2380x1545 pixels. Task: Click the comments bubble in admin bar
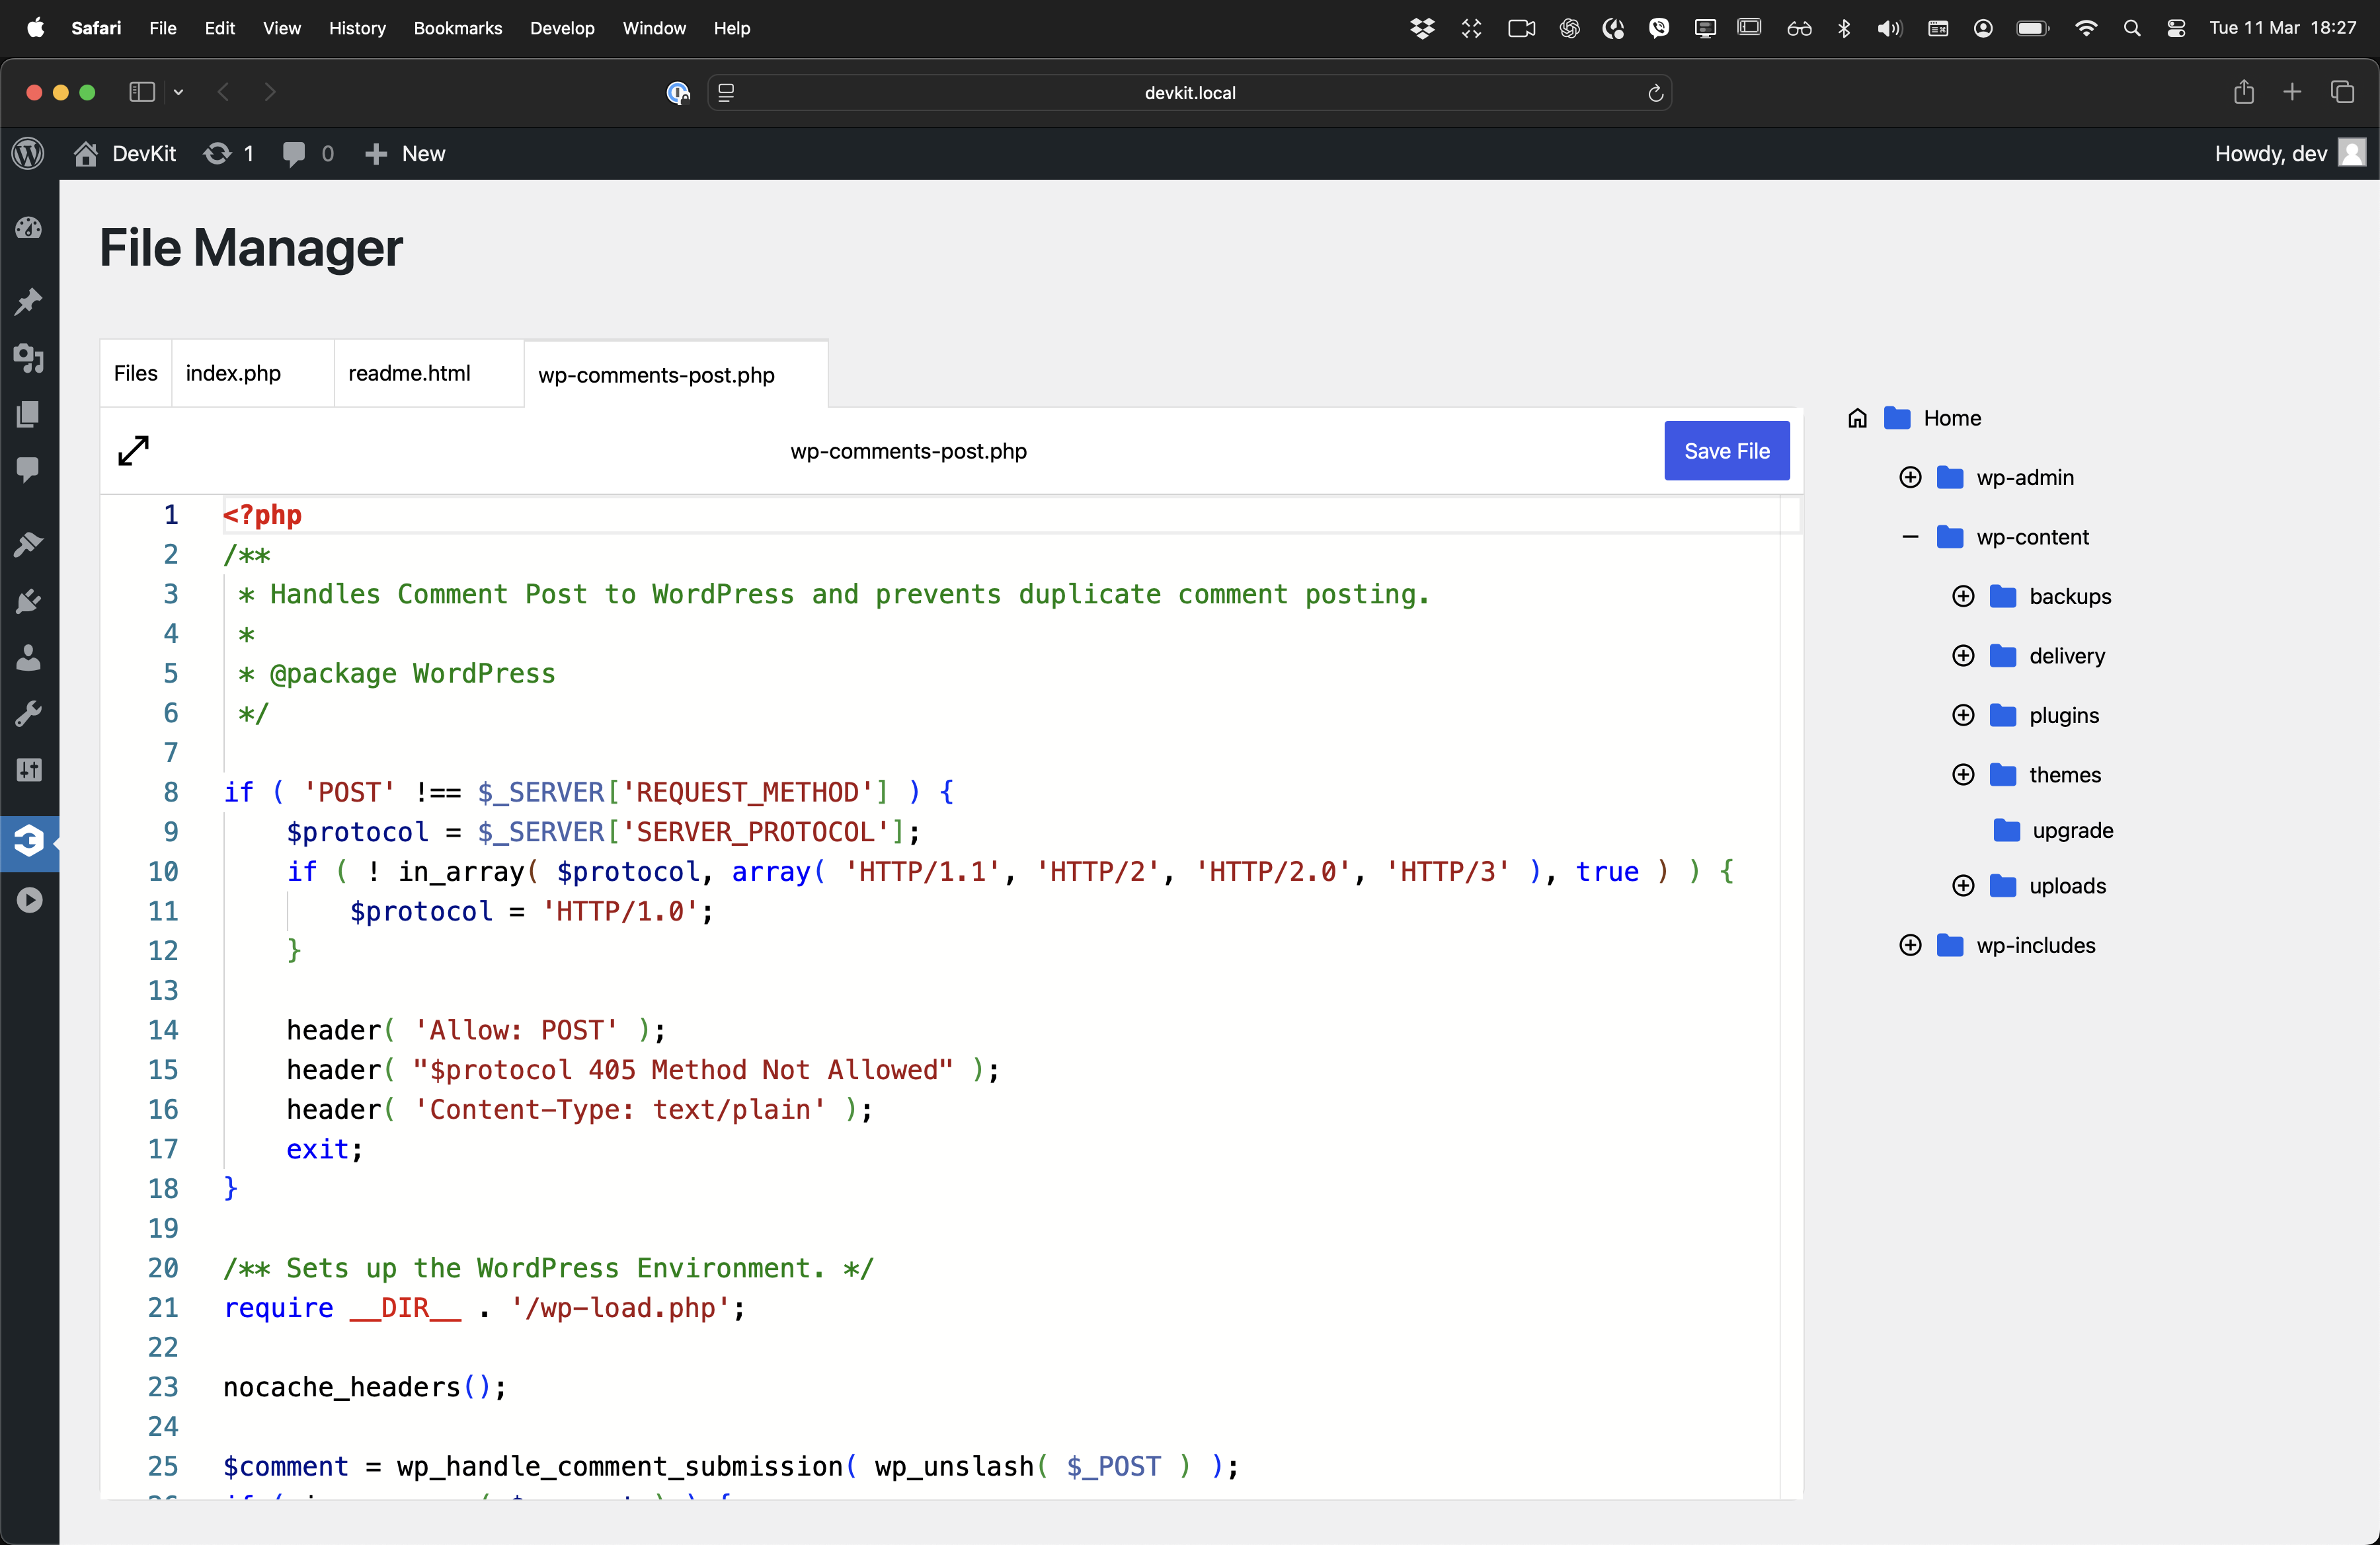307,154
